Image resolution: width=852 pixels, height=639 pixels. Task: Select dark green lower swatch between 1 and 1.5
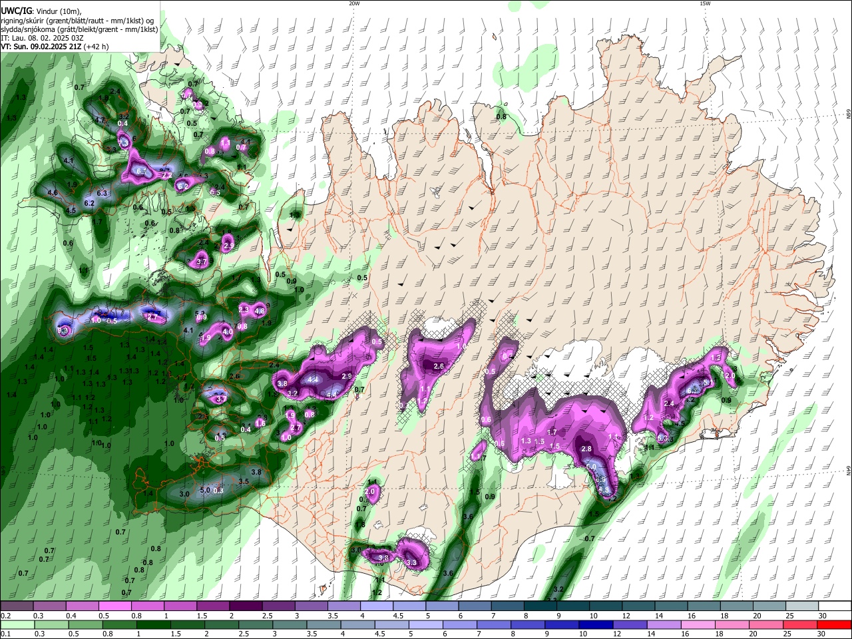coord(154,624)
